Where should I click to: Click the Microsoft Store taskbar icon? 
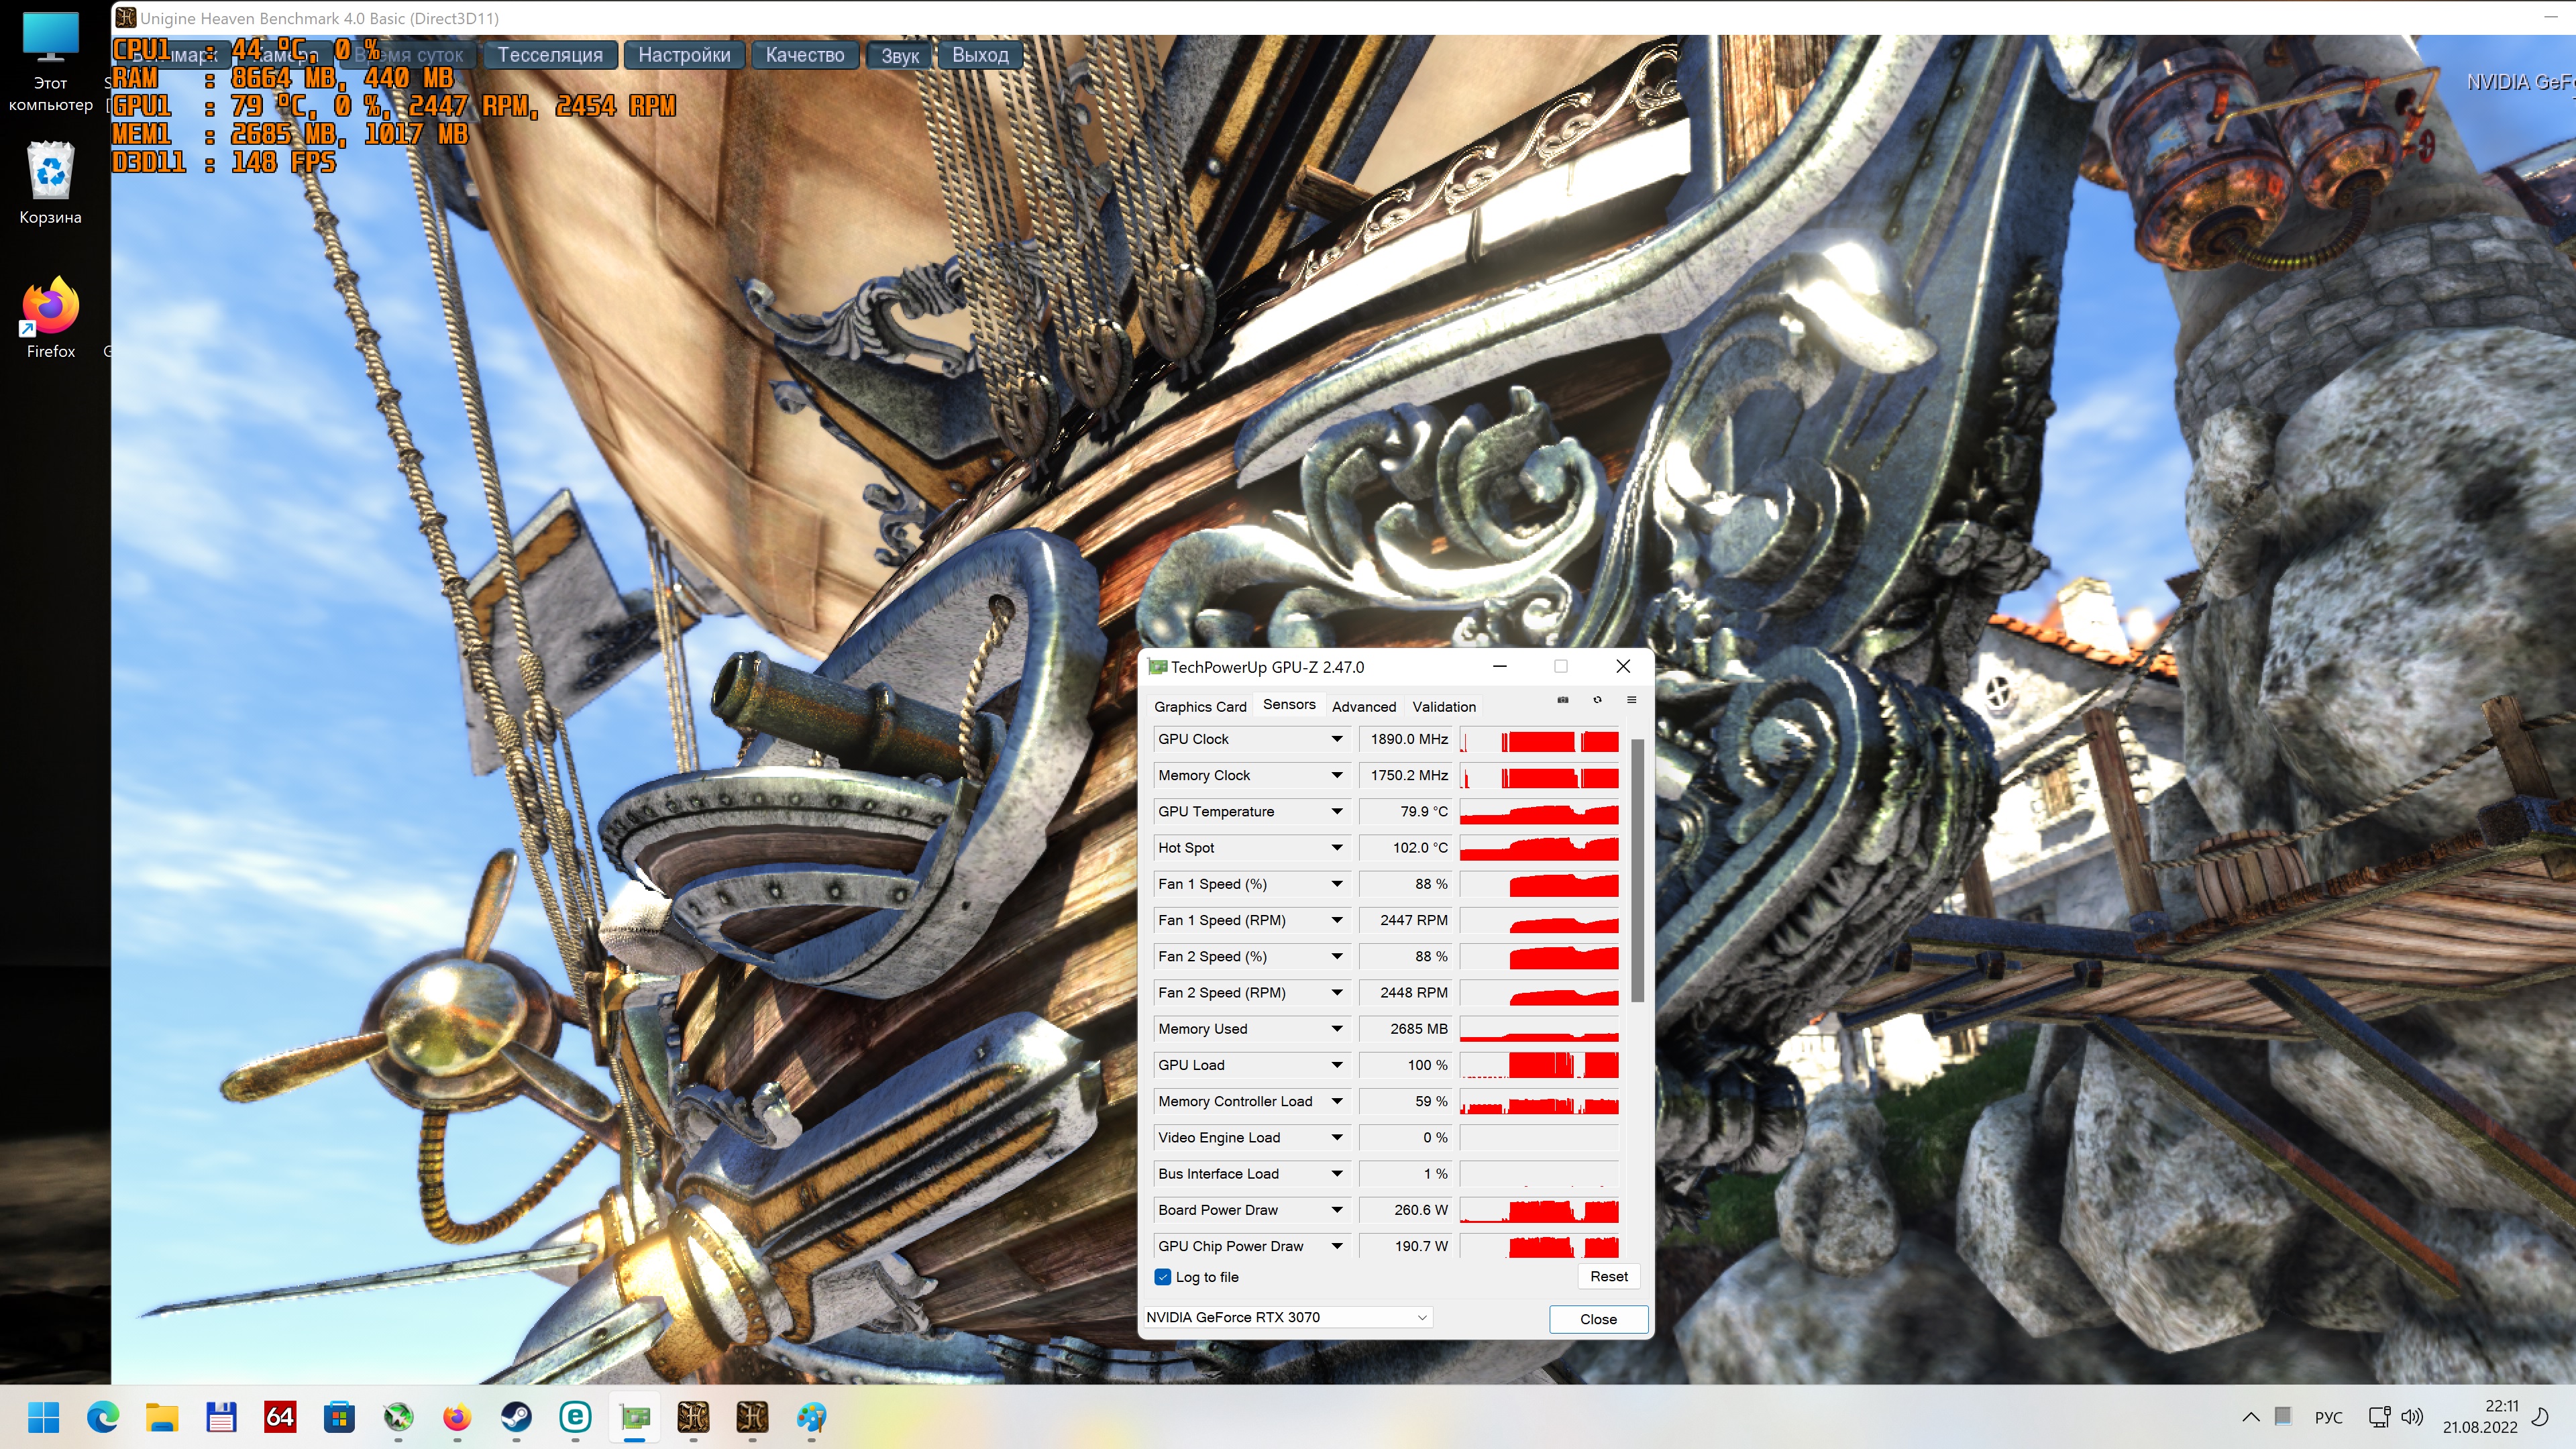coord(339,1417)
